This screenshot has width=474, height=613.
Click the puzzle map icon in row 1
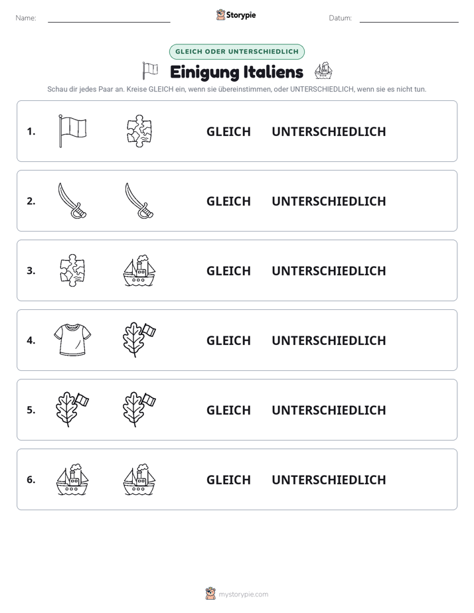pyautogui.click(x=139, y=131)
